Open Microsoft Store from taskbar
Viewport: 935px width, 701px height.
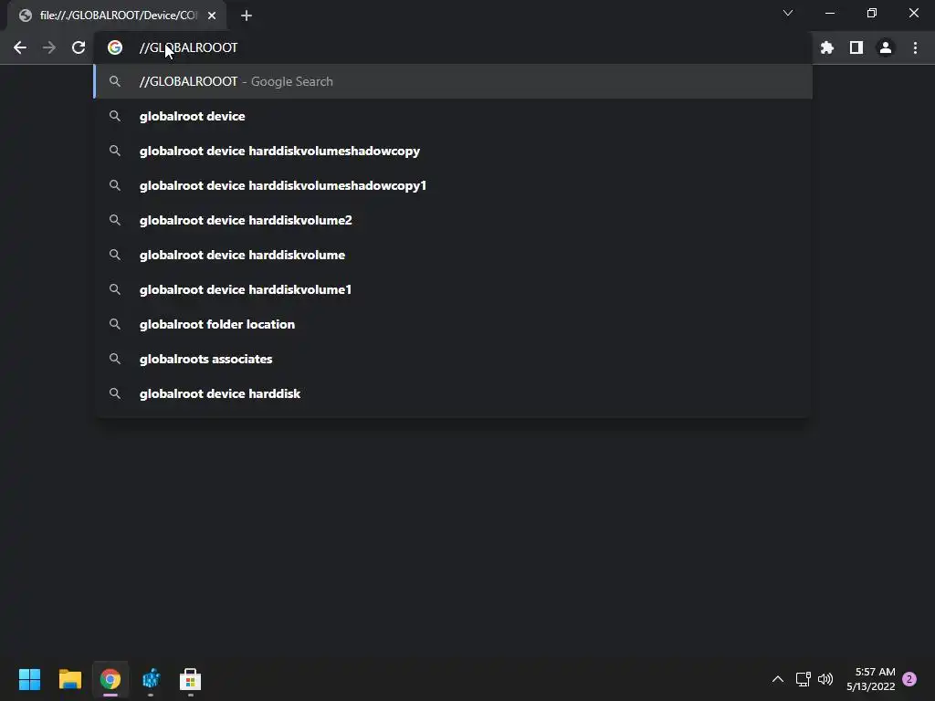(190, 679)
